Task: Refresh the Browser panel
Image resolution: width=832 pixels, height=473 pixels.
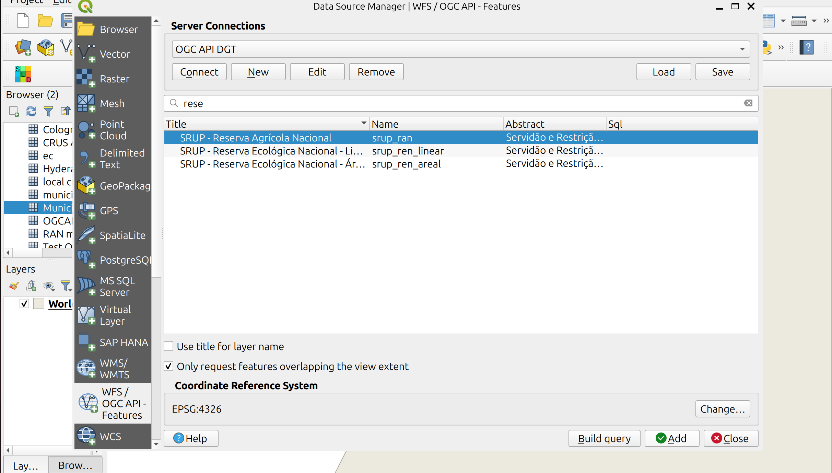Action: (31, 111)
